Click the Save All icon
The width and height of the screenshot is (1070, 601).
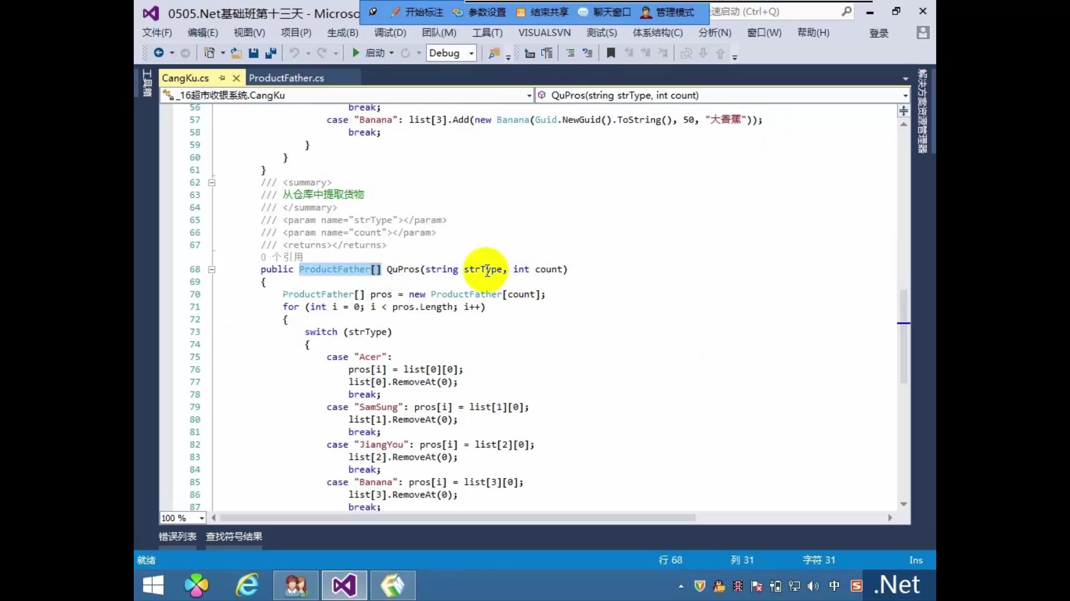pos(271,53)
